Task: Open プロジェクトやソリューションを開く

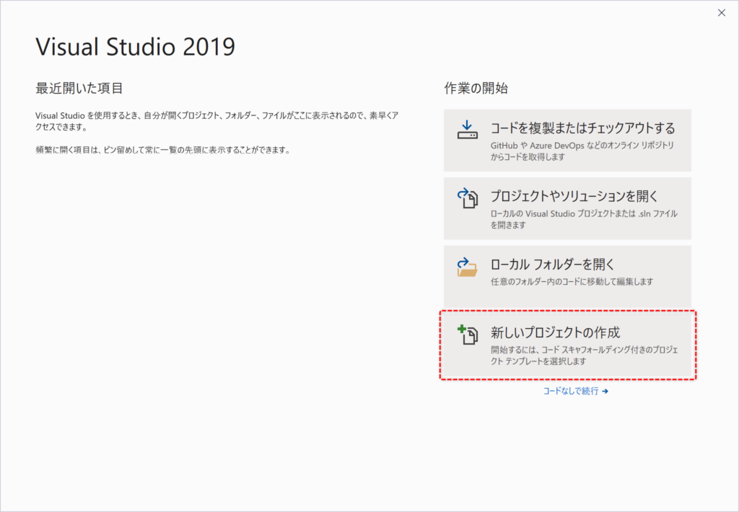Action: coord(567,208)
